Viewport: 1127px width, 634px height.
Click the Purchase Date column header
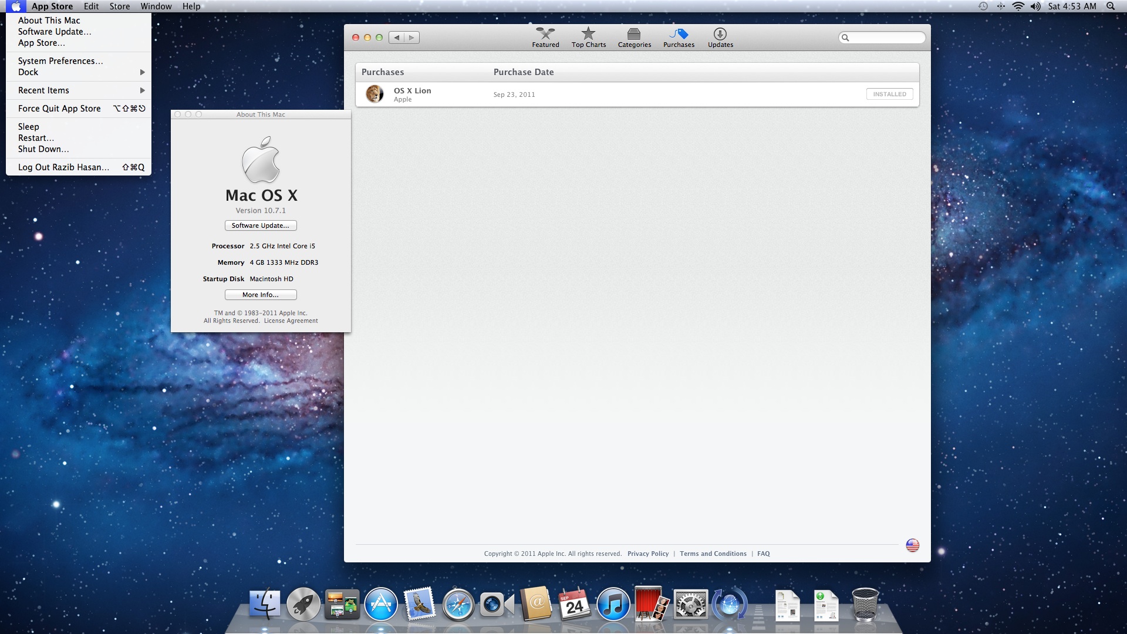(524, 72)
